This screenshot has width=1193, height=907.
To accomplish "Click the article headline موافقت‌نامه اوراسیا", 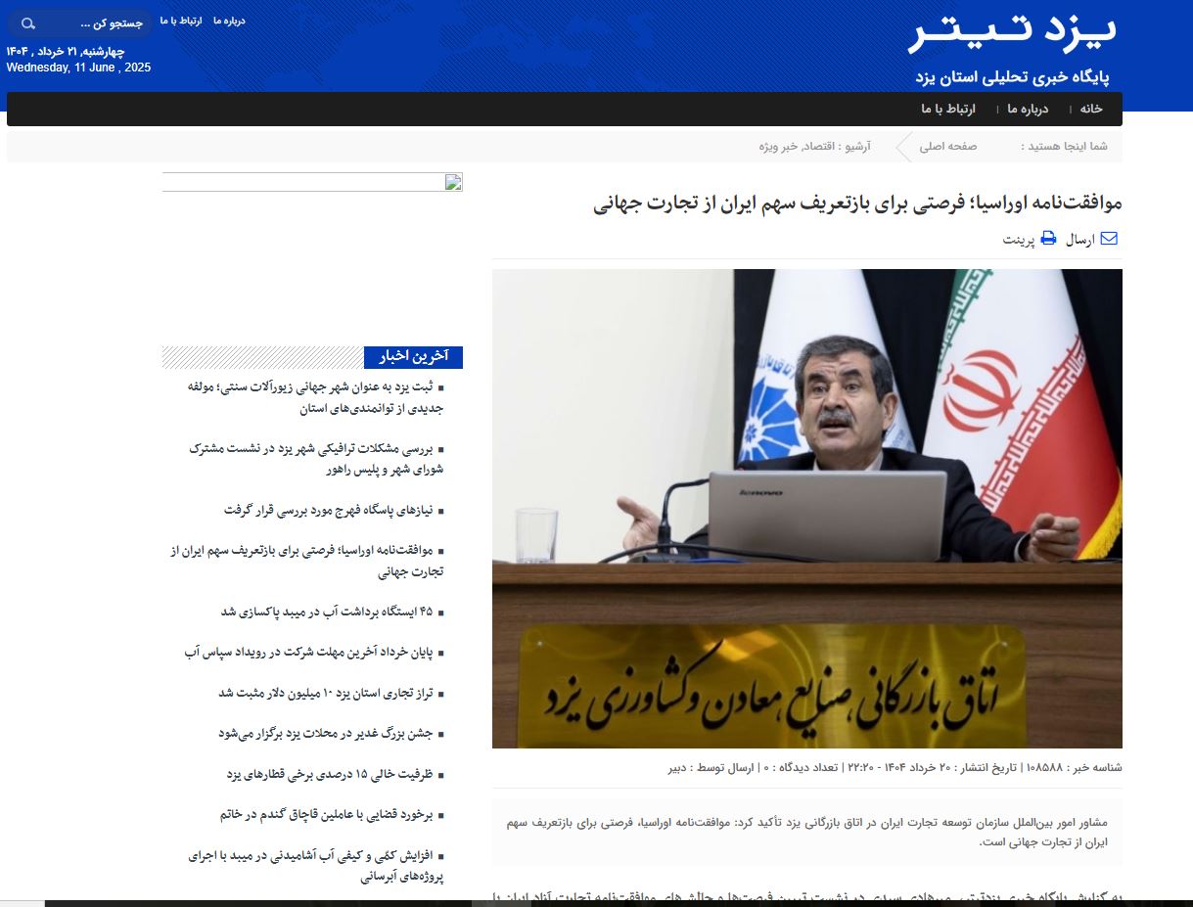I will coord(857,204).
